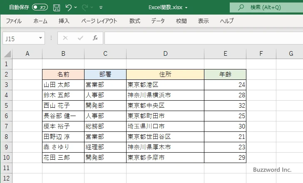This screenshot has height=183, width=303.
Task: Select column D header
Action: (165, 54)
